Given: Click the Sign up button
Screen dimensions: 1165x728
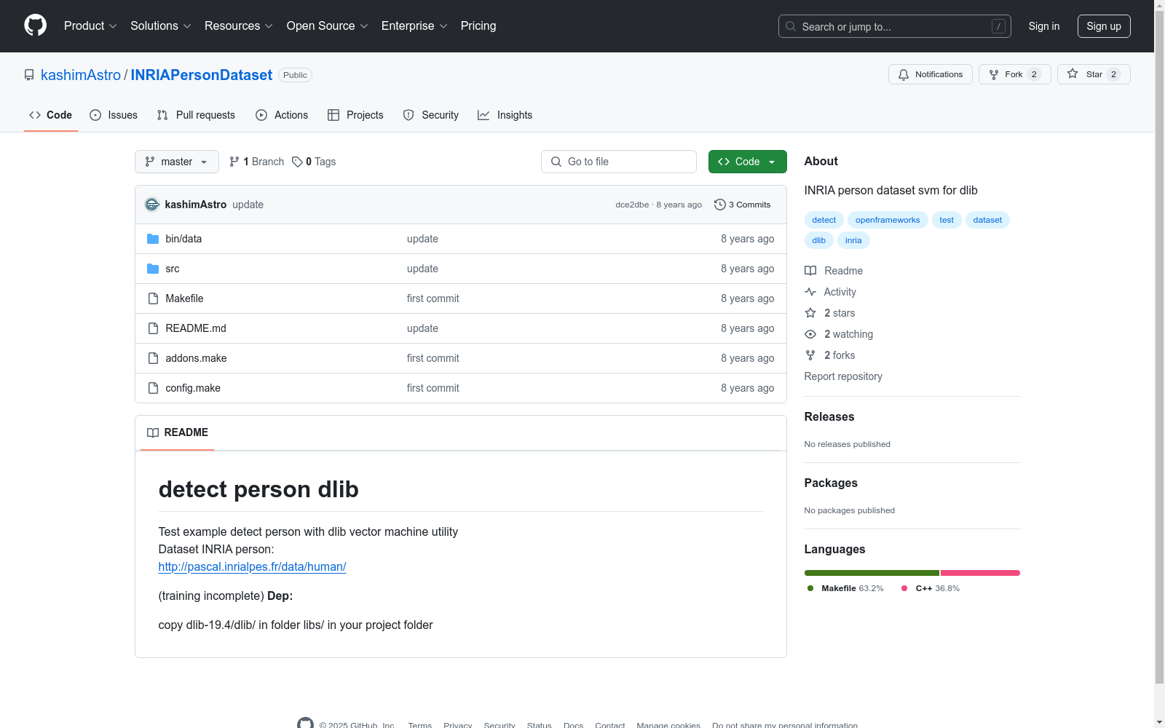Looking at the screenshot, I should pos(1104,26).
